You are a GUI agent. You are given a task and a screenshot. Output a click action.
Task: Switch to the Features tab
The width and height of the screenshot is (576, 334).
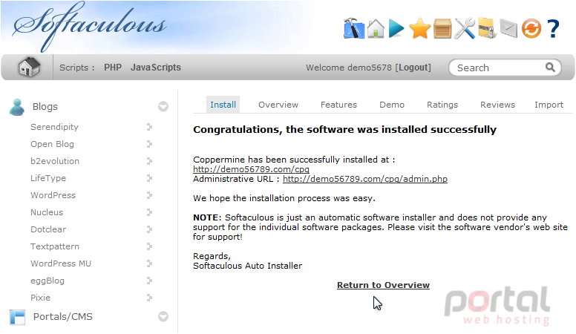(338, 105)
